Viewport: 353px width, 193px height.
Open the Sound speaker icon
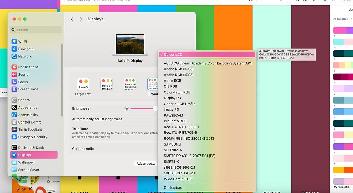pos(14,74)
